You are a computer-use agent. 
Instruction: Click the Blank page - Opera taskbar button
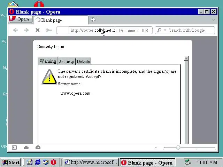tap(147, 162)
